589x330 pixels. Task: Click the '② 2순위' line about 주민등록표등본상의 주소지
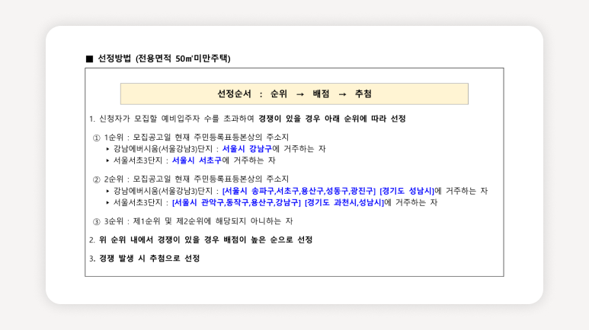(x=190, y=179)
